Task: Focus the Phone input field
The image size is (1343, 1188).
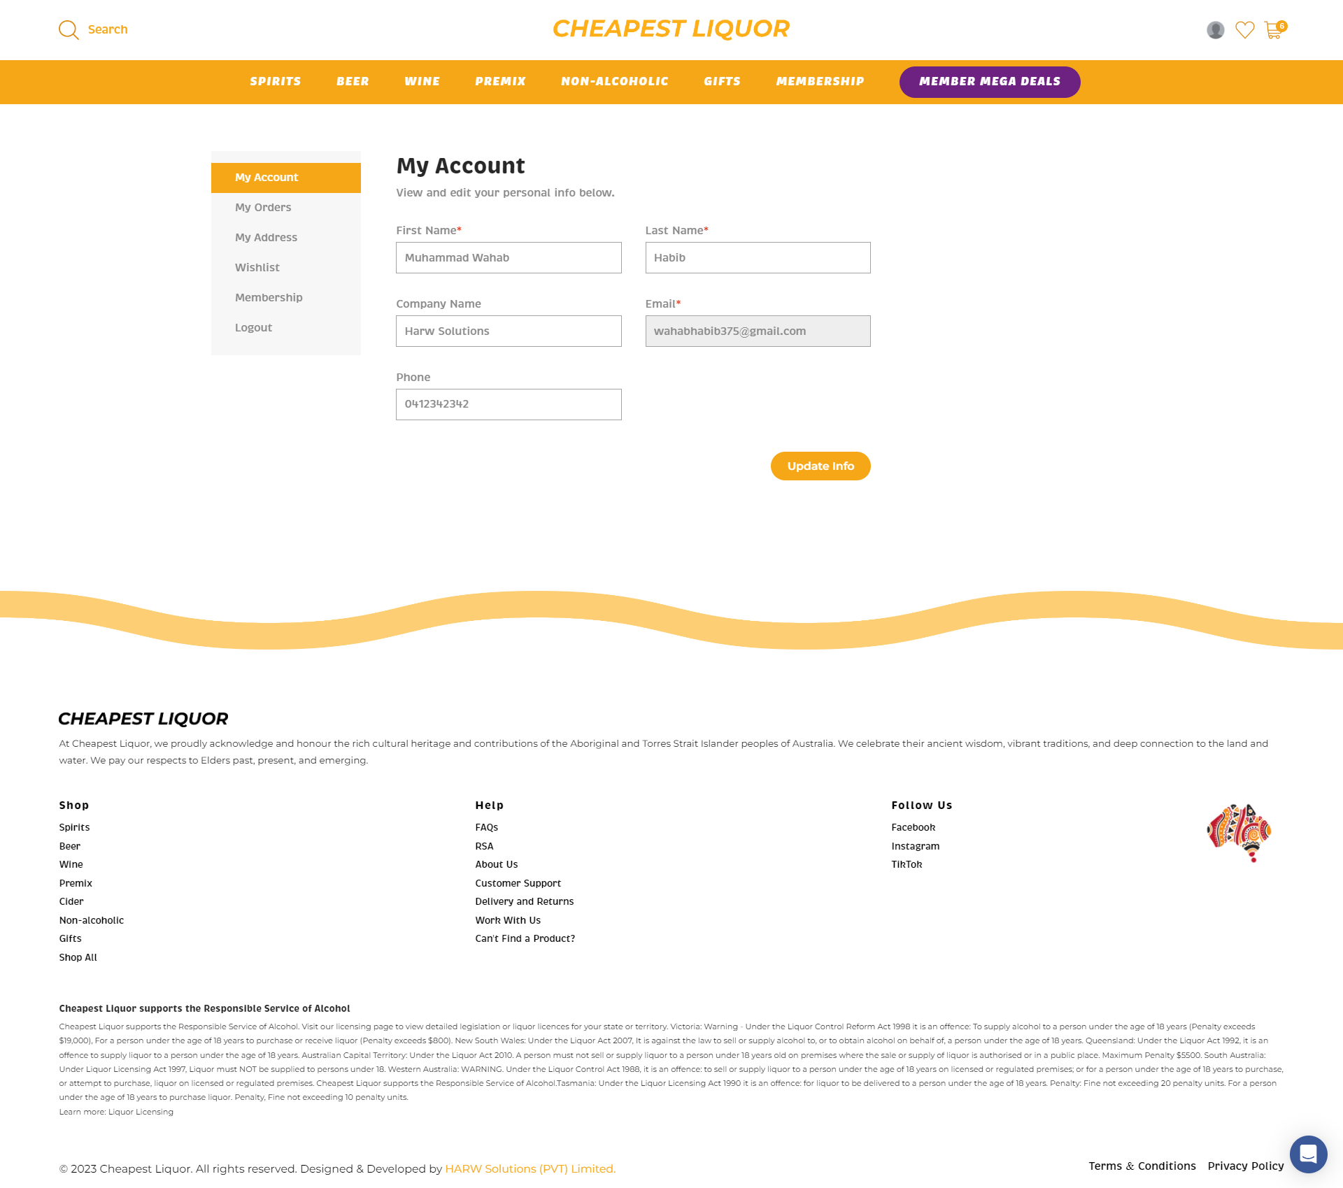Action: point(509,405)
